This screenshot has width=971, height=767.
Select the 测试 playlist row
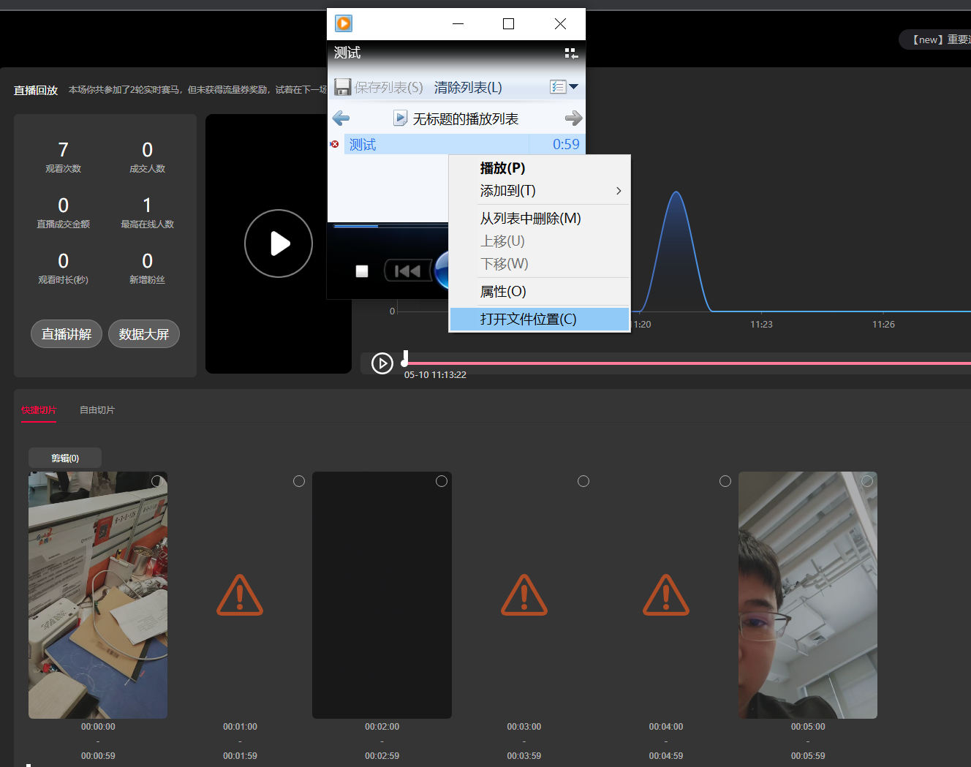click(x=464, y=144)
